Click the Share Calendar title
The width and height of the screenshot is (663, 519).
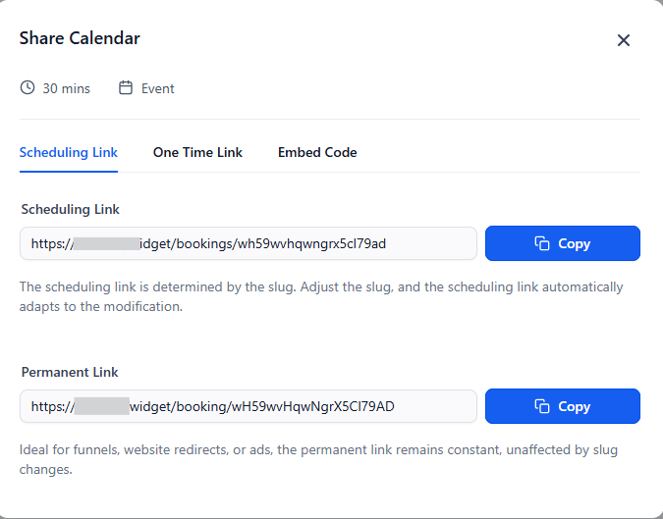click(x=80, y=38)
